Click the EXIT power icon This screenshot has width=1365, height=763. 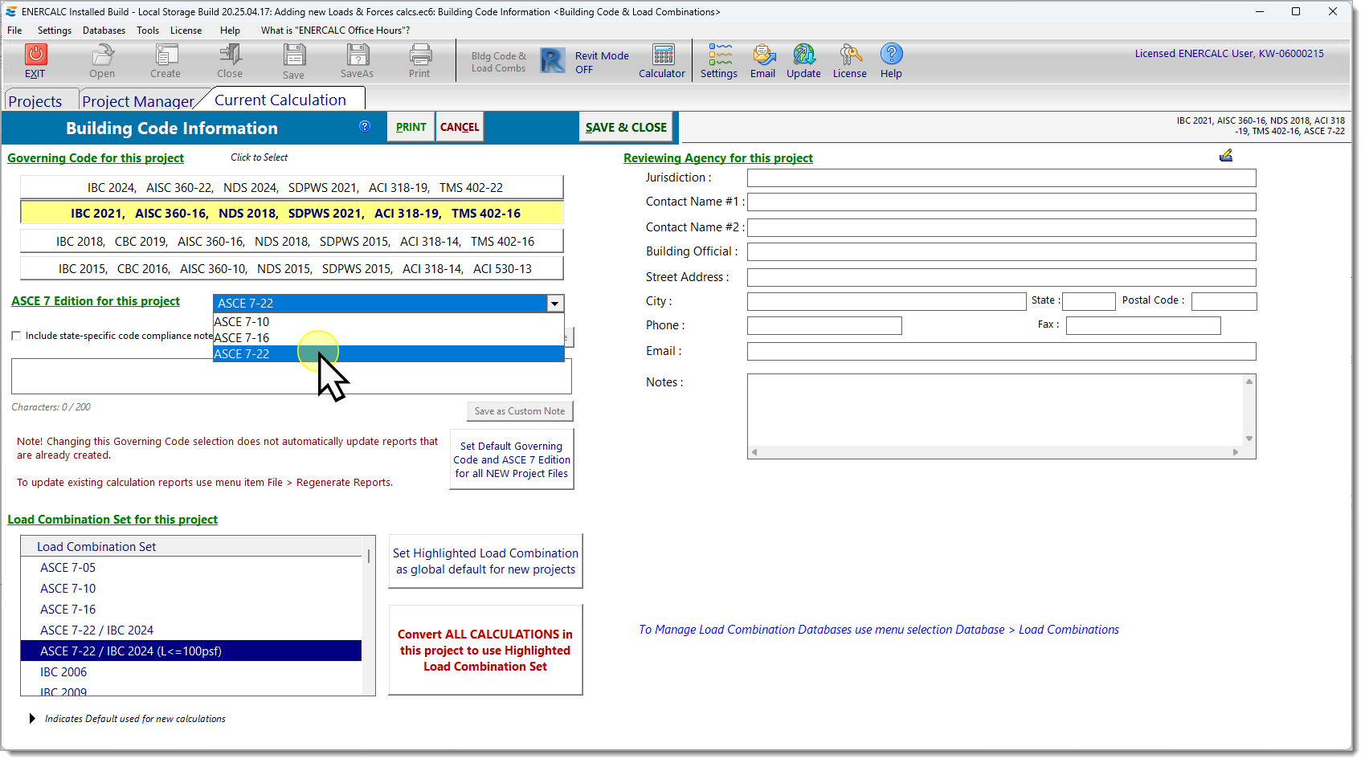(x=35, y=55)
